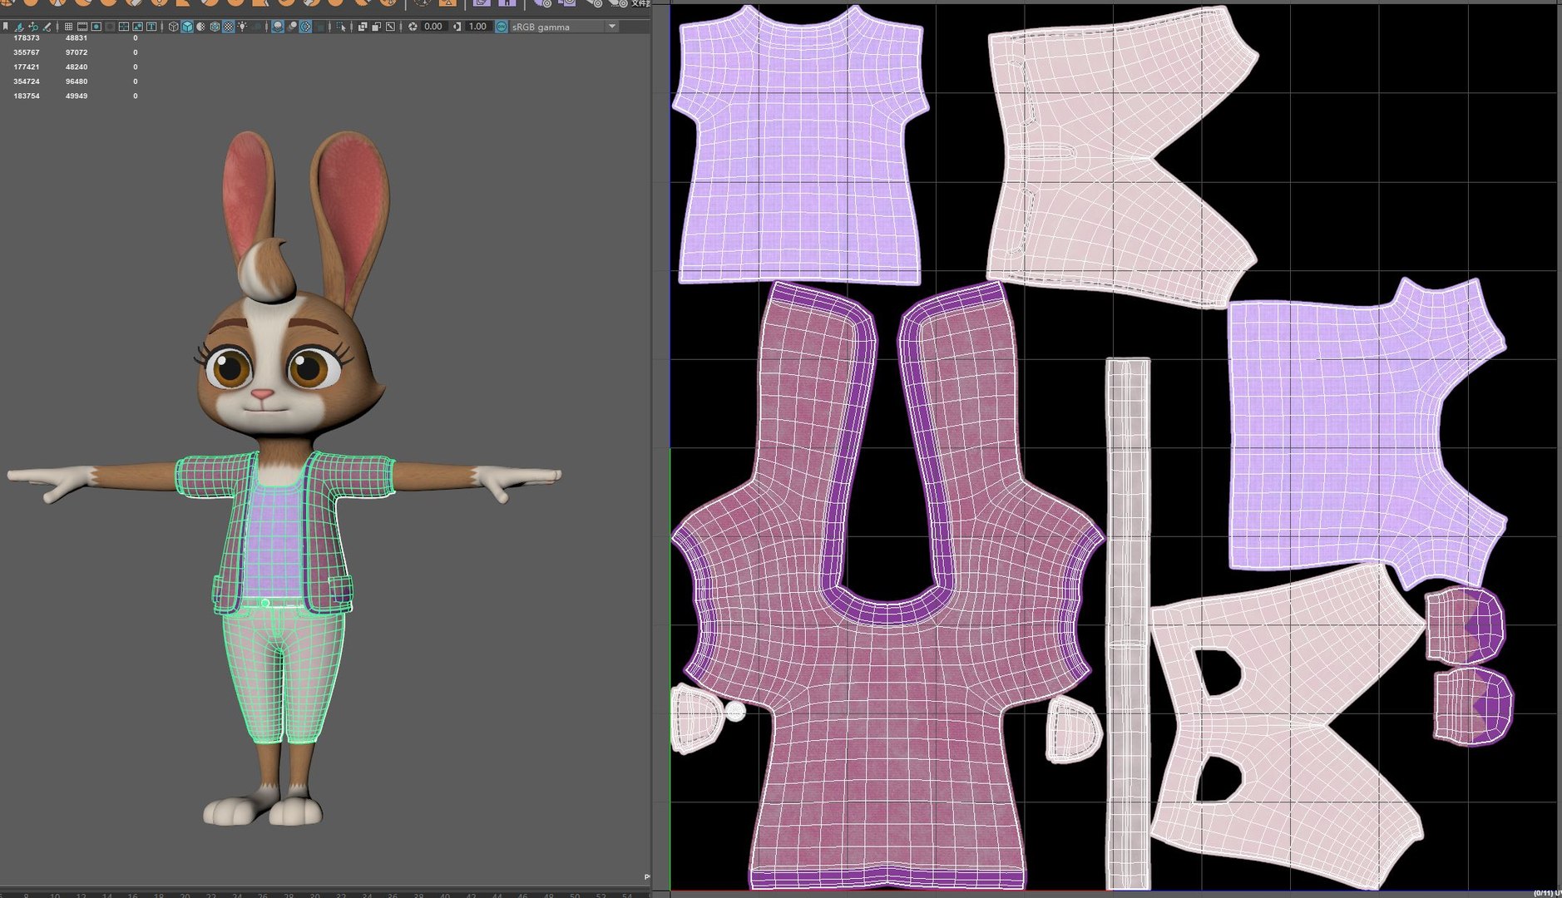Viewport: 1562px width, 898px height.
Task: Click the depth of field icon
Action: (319, 27)
